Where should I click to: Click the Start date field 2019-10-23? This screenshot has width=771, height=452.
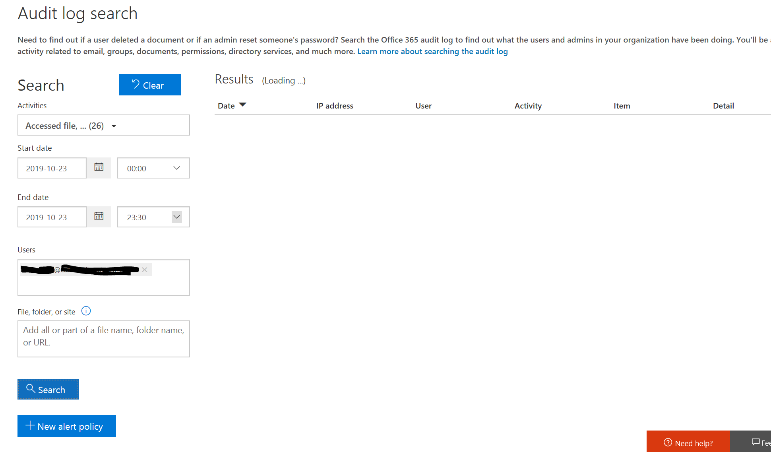(x=52, y=168)
